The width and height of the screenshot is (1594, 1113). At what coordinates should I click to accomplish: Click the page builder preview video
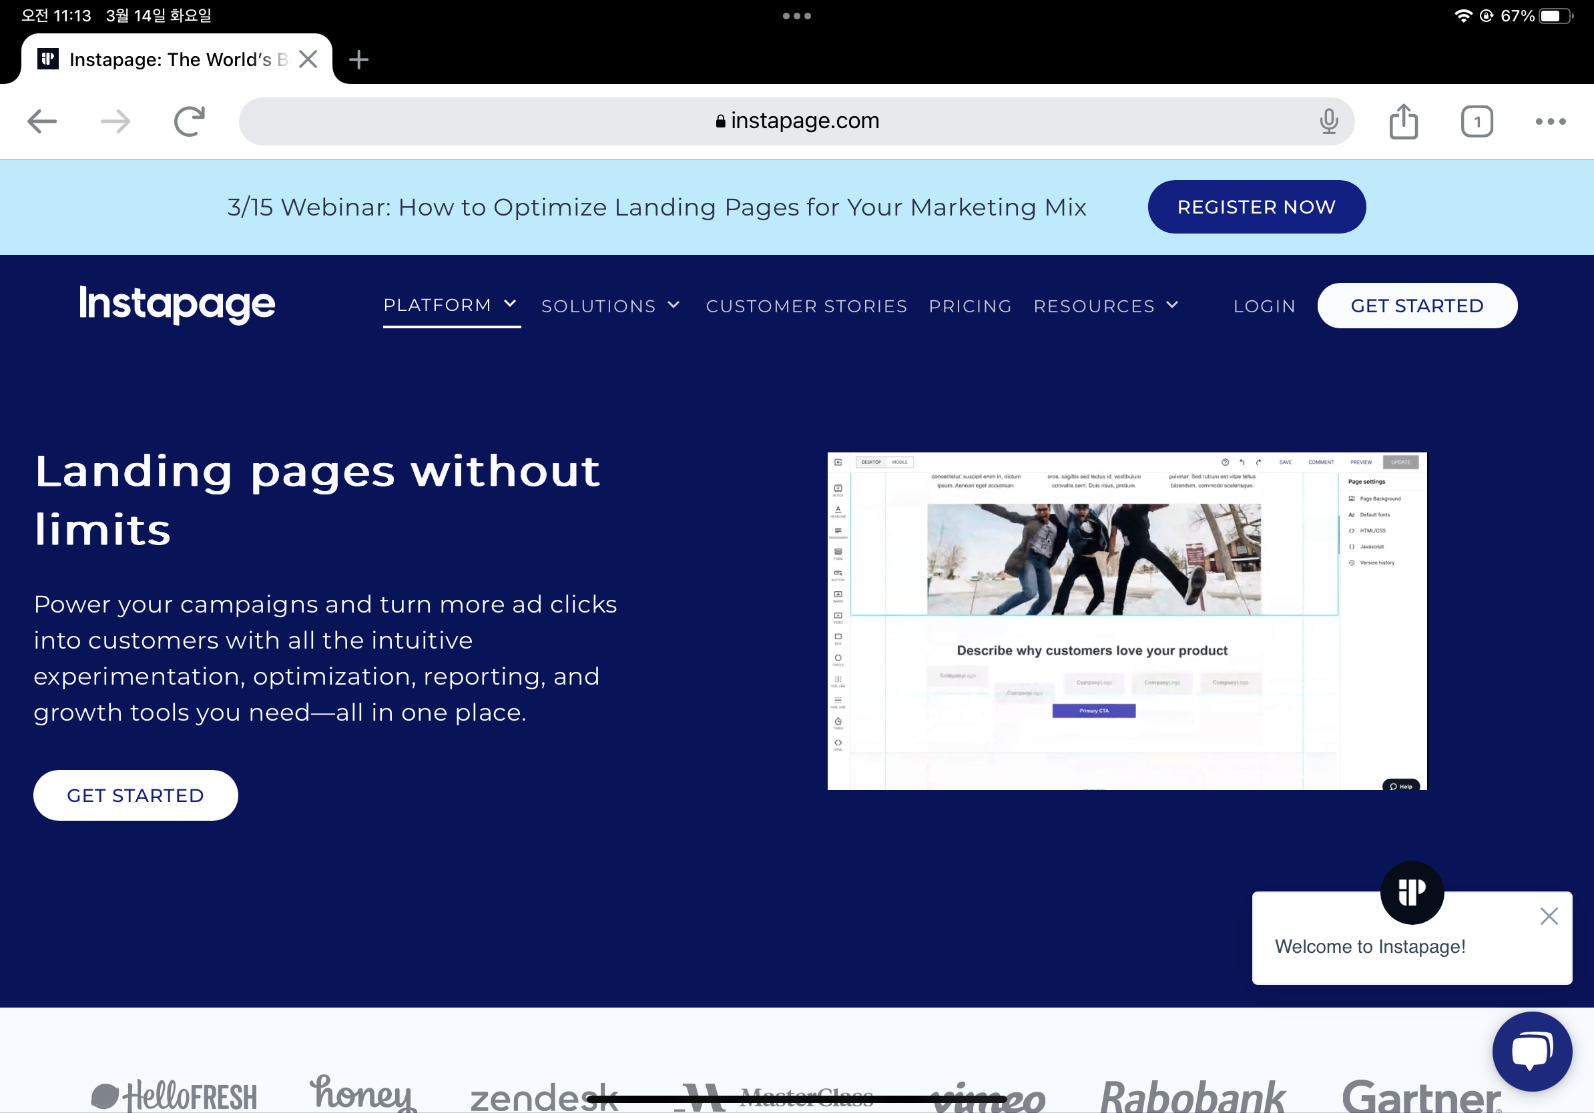coord(1127,621)
